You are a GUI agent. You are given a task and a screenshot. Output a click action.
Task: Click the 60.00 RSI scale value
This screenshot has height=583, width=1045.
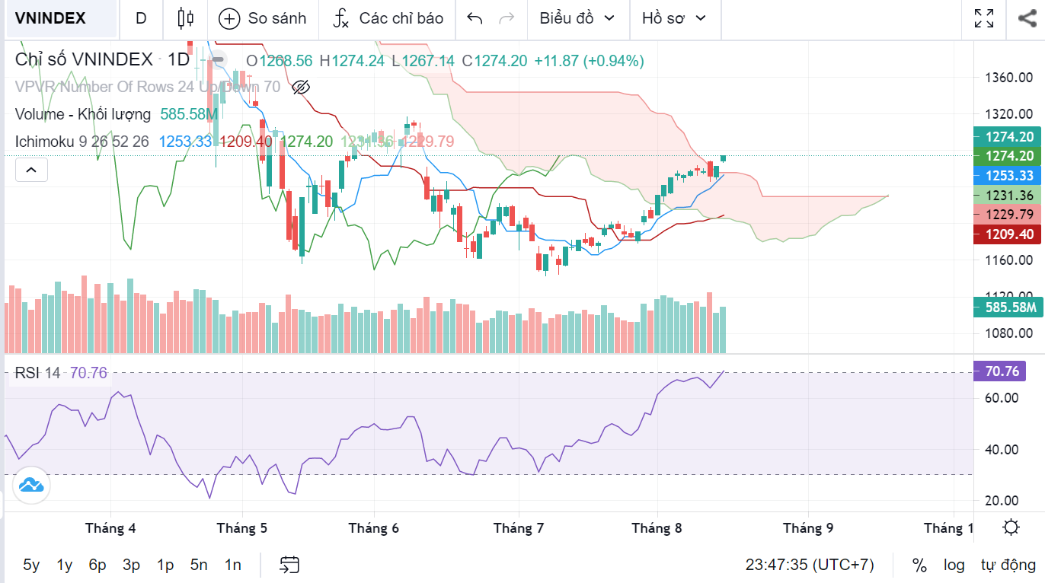1001,398
